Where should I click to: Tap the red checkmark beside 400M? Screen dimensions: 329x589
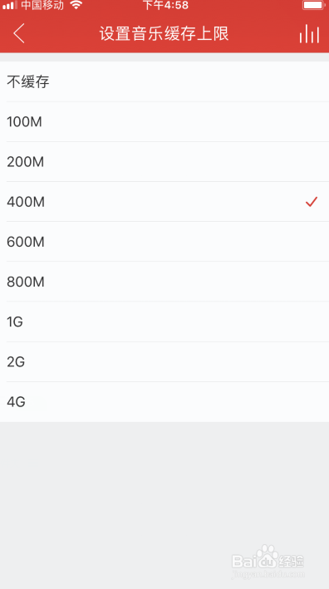[312, 202]
